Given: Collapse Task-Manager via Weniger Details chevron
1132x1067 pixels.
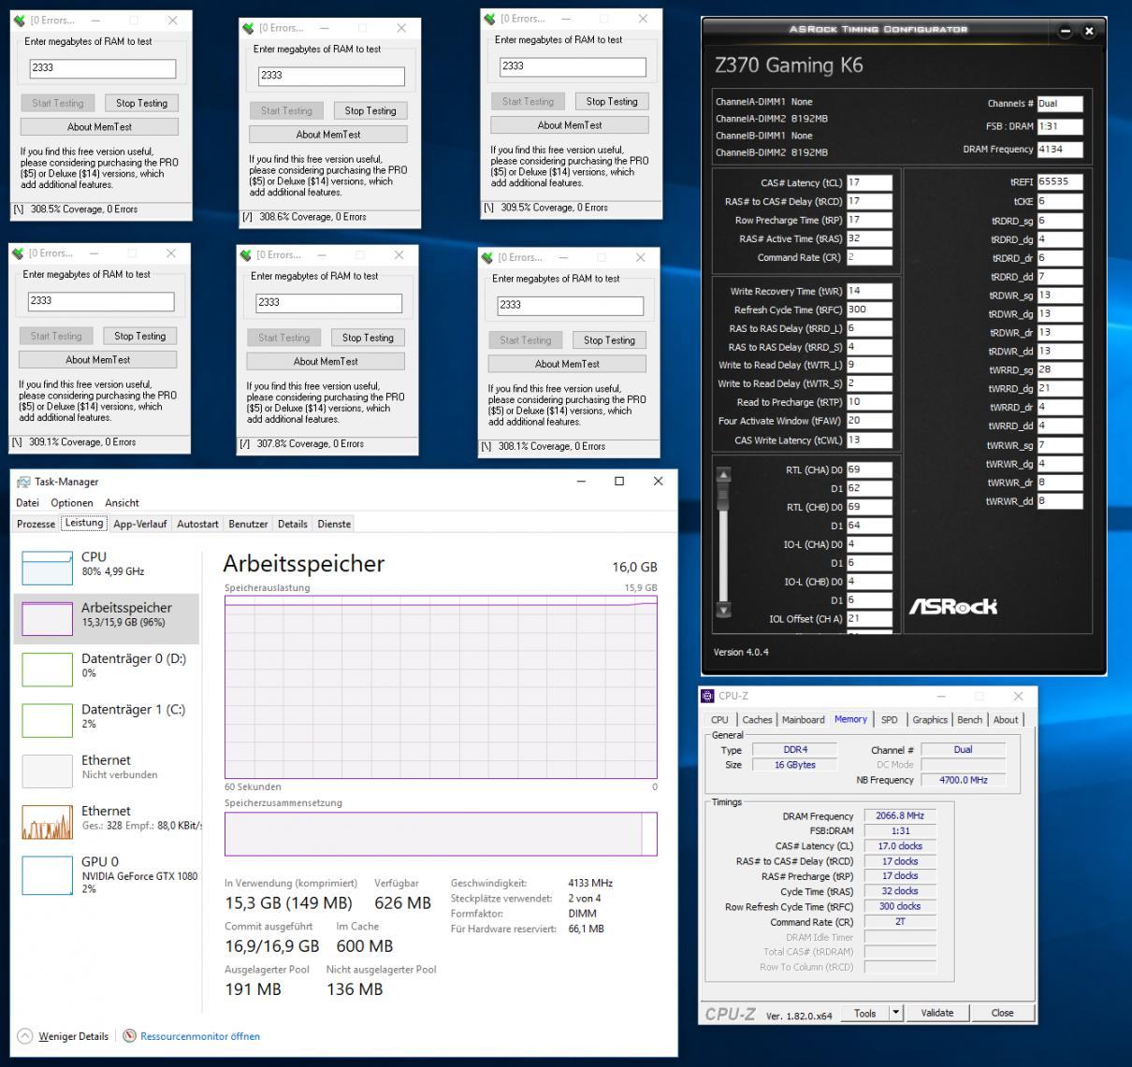Looking at the screenshot, I should [x=25, y=1036].
